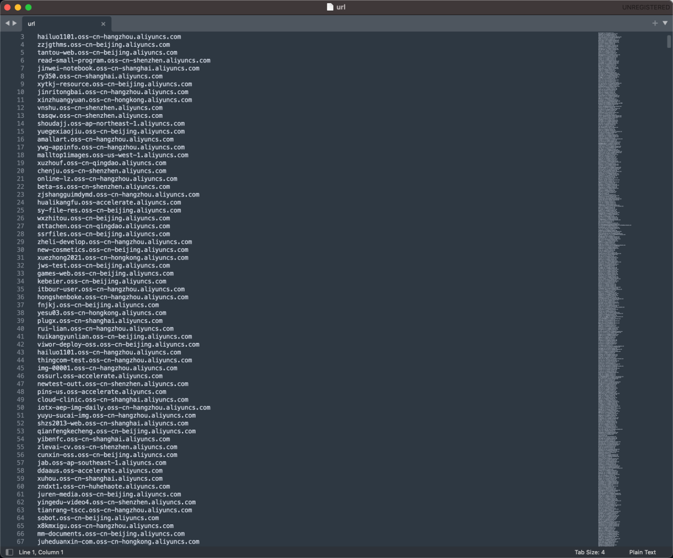Click the url document icon in the title bar

(330, 7)
